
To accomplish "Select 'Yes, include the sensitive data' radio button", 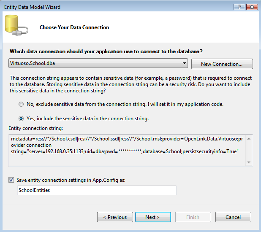I will (x=21, y=119).
